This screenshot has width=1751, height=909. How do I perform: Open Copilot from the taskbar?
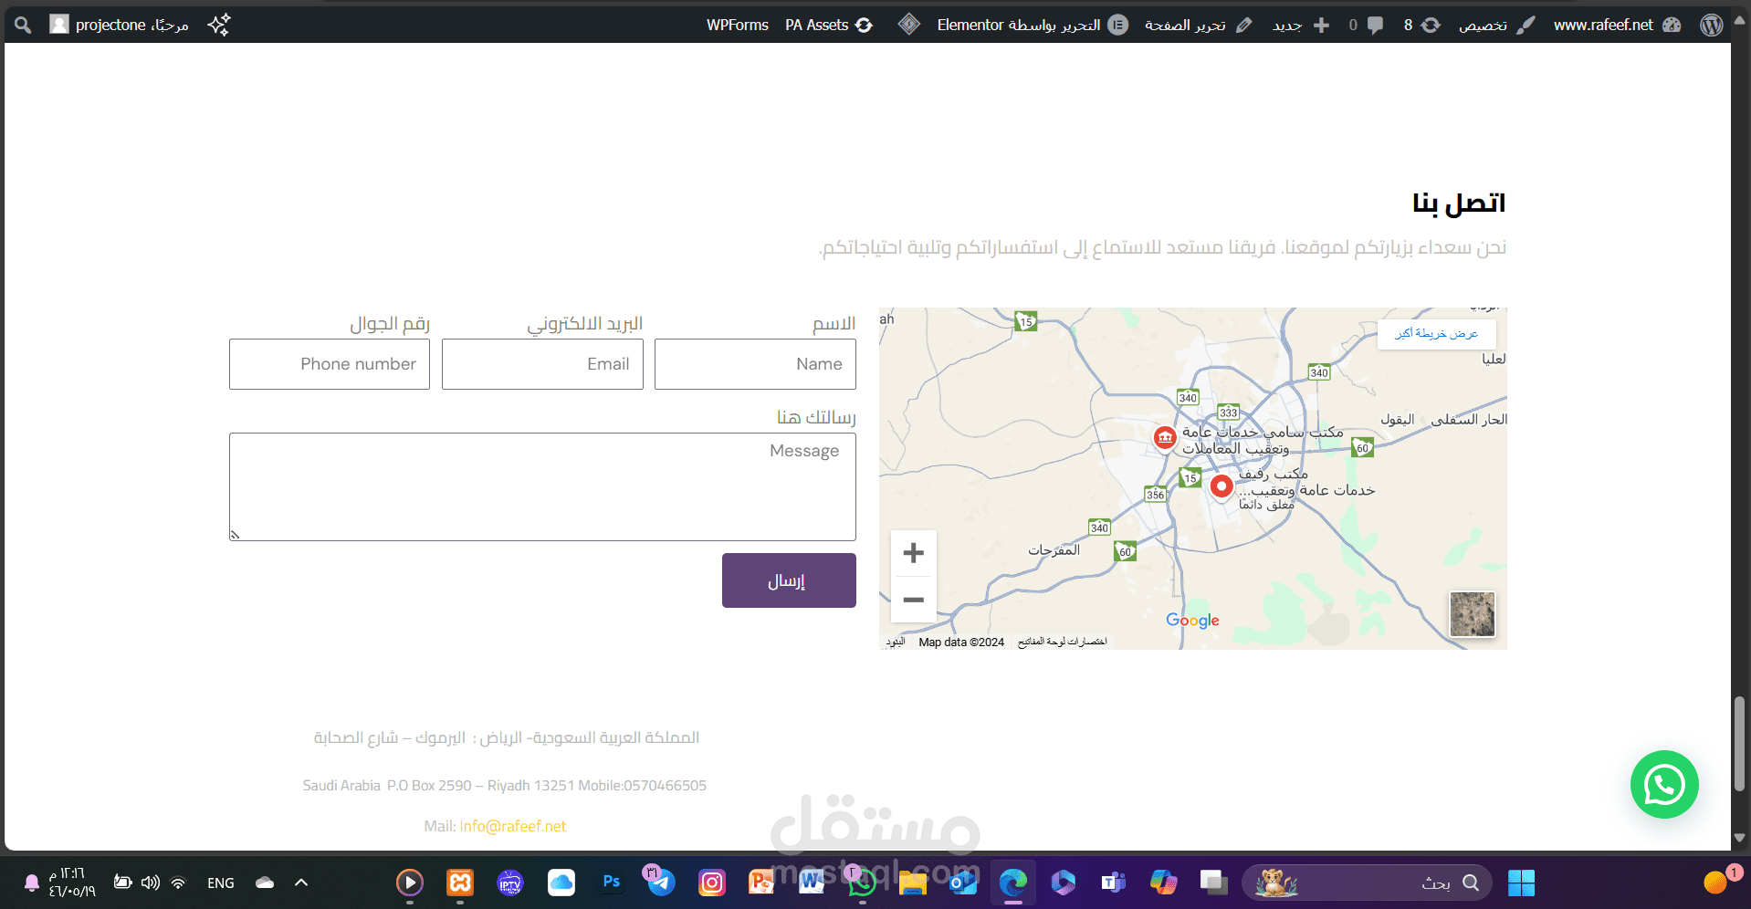coord(1163,883)
